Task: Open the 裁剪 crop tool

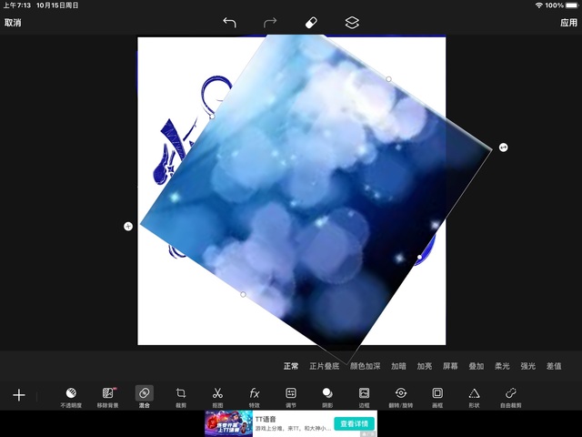Action: pyautogui.click(x=181, y=395)
